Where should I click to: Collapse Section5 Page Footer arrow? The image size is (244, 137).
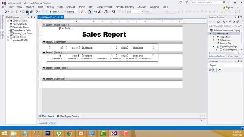pyautogui.click(x=44, y=79)
